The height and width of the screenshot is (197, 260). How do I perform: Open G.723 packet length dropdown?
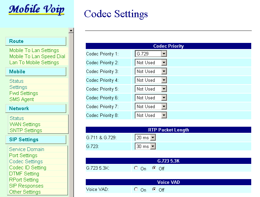click(x=145, y=146)
